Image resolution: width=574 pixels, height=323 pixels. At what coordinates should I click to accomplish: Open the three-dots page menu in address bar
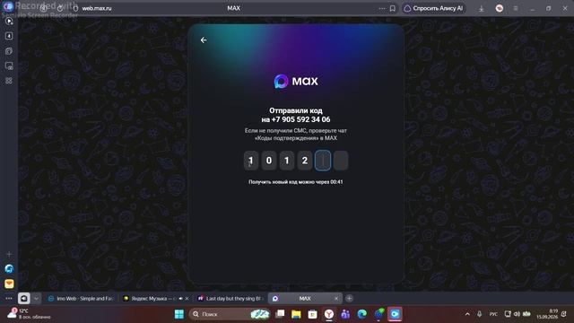pos(382,8)
